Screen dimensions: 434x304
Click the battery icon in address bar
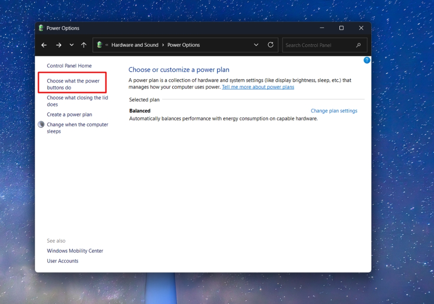point(100,45)
